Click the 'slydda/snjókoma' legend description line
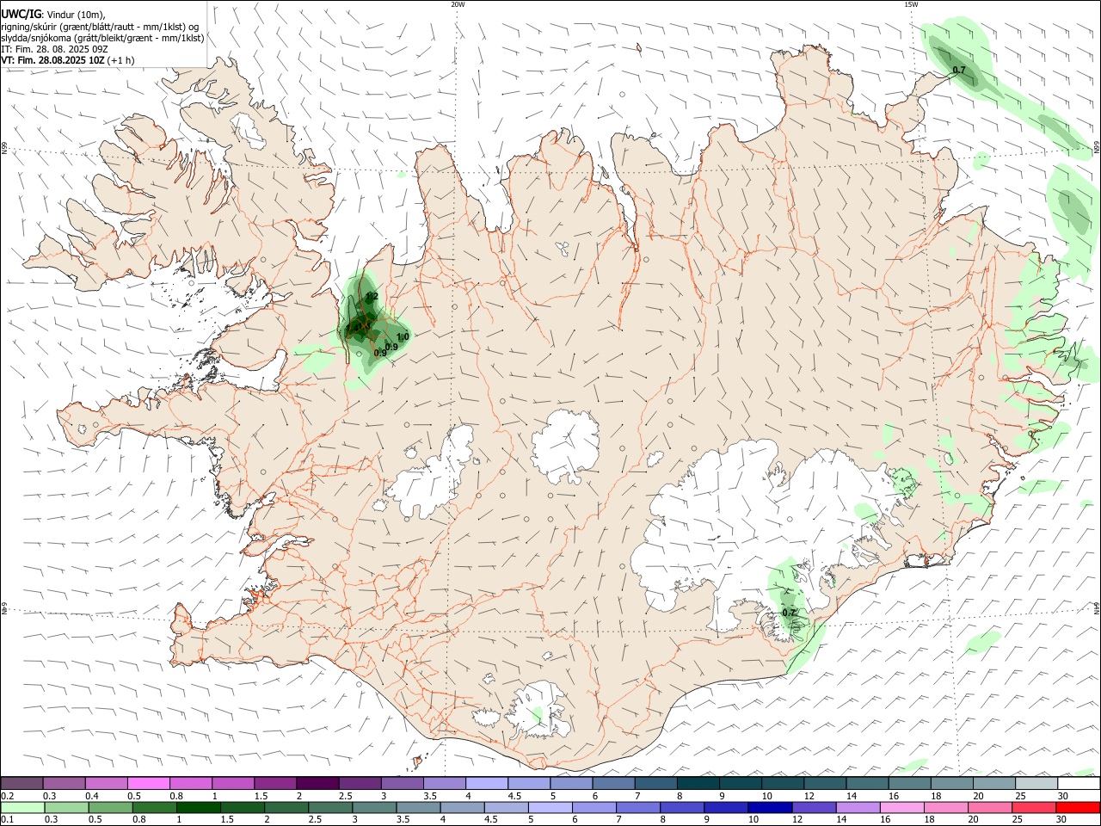 102,38
